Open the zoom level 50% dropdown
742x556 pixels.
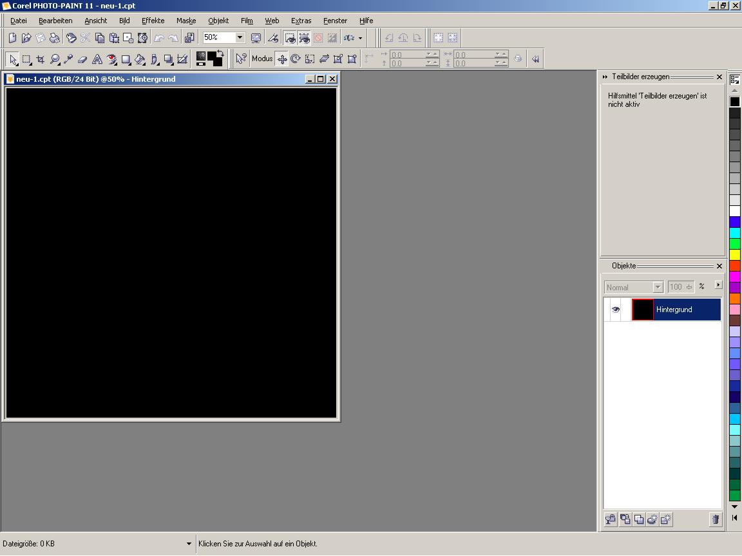point(240,37)
